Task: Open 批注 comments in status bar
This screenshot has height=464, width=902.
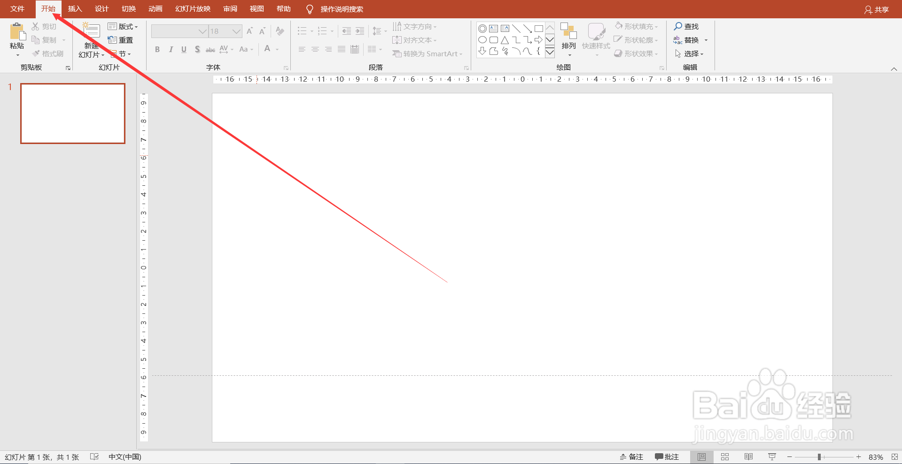Action: click(667, 457)
